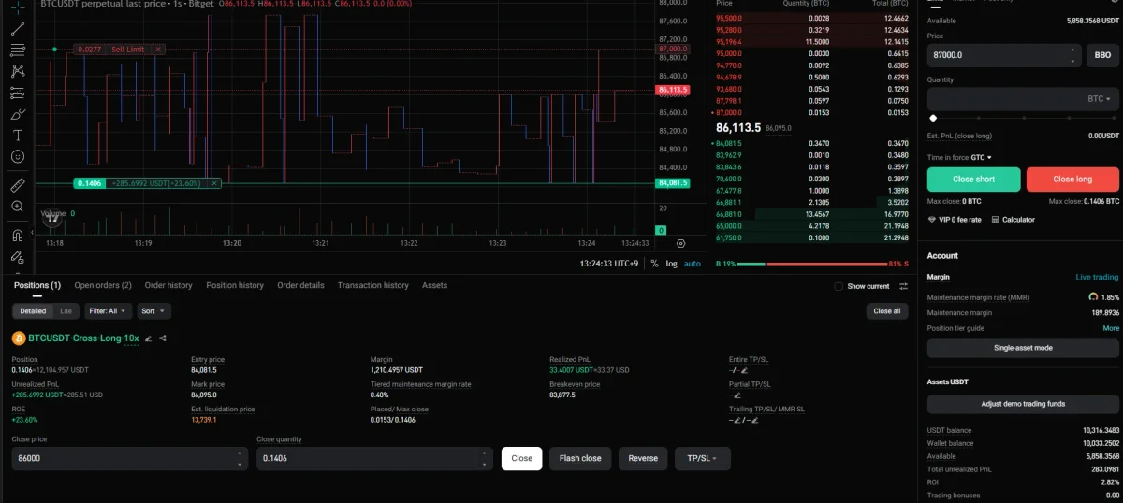Open the Position history tab
1123x503 pixels.
pos(235,285)
